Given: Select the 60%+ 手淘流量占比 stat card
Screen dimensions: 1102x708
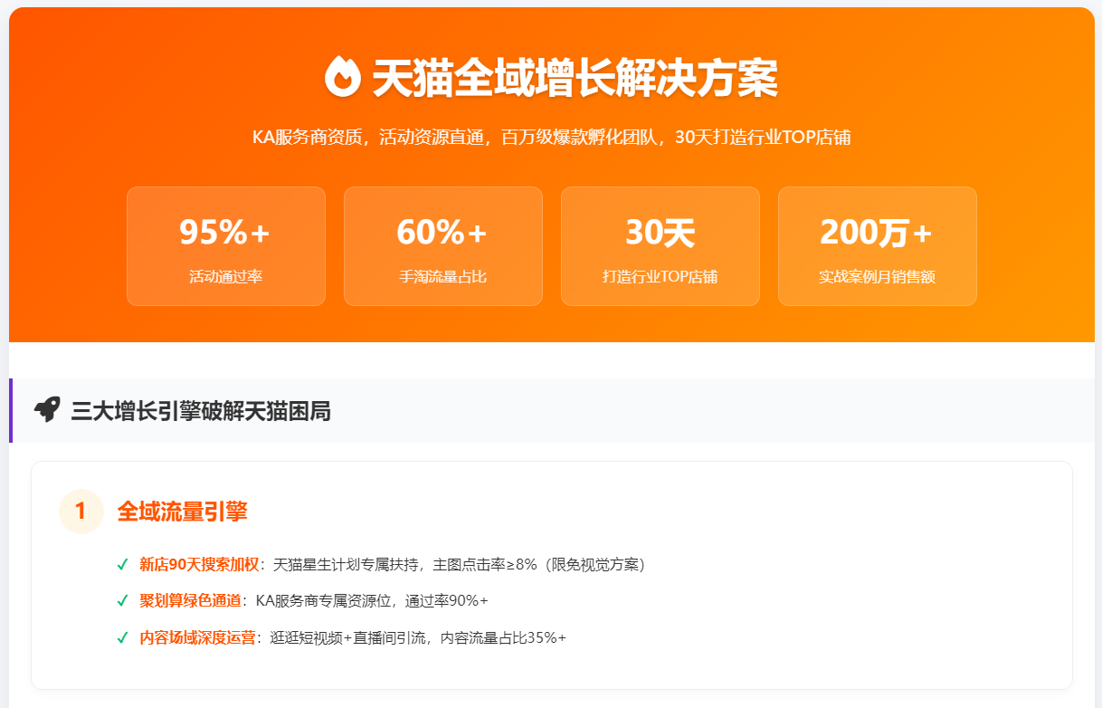Looking at the screenshot, I should click(x=443, y=246).
